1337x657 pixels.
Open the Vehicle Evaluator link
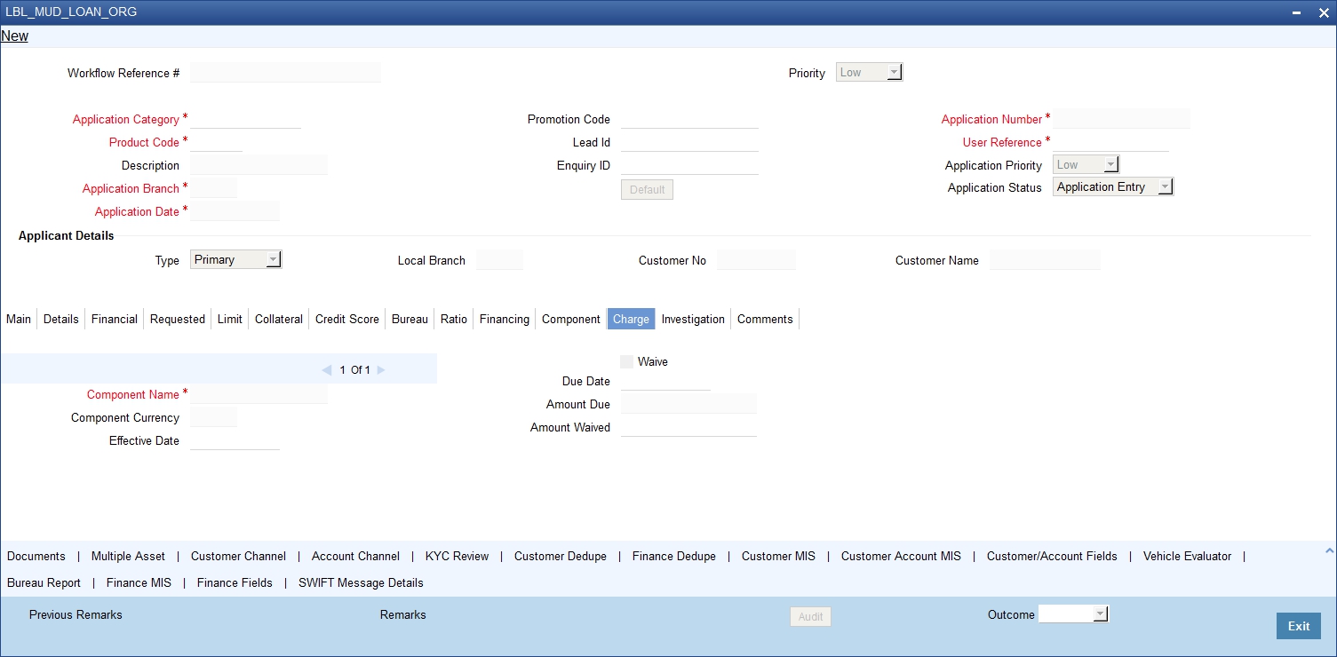1187,556
